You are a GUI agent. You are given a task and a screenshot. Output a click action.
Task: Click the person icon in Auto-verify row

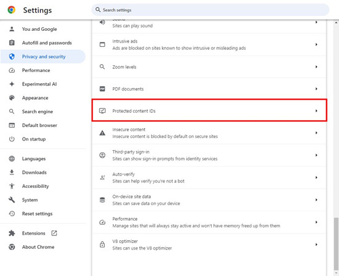tap(102, 177)
